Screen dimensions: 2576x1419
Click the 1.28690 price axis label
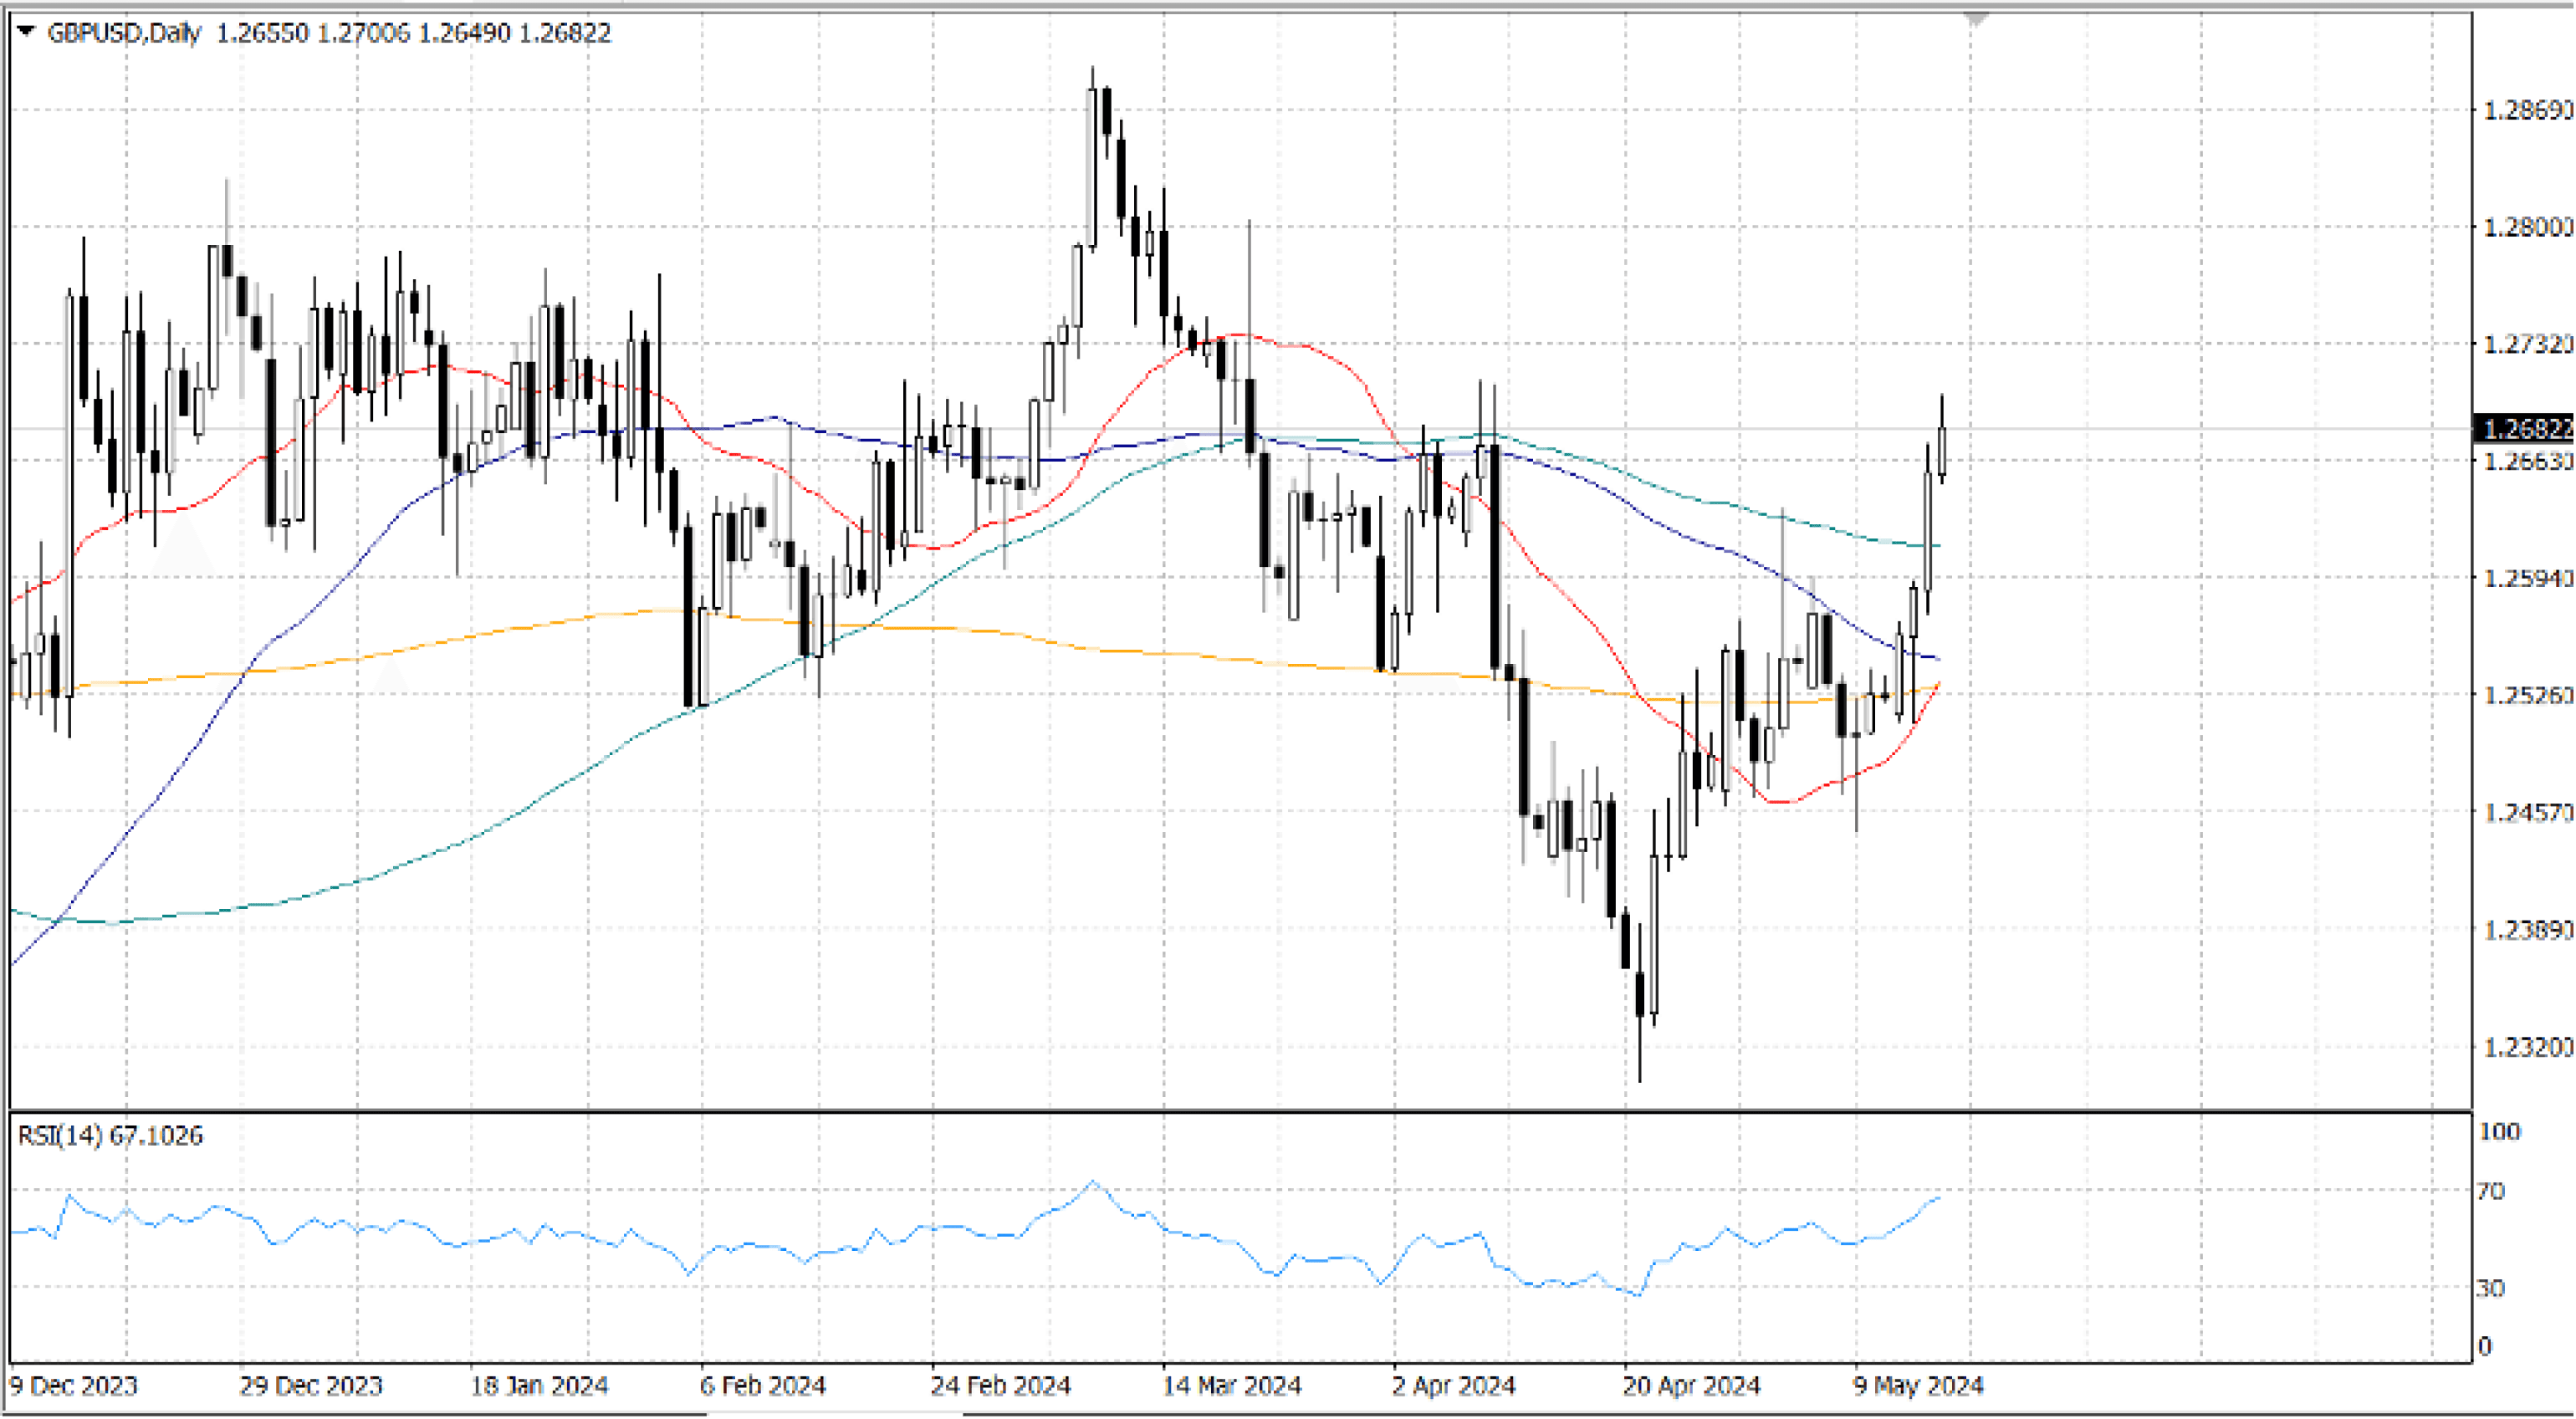coord(2527,110)
